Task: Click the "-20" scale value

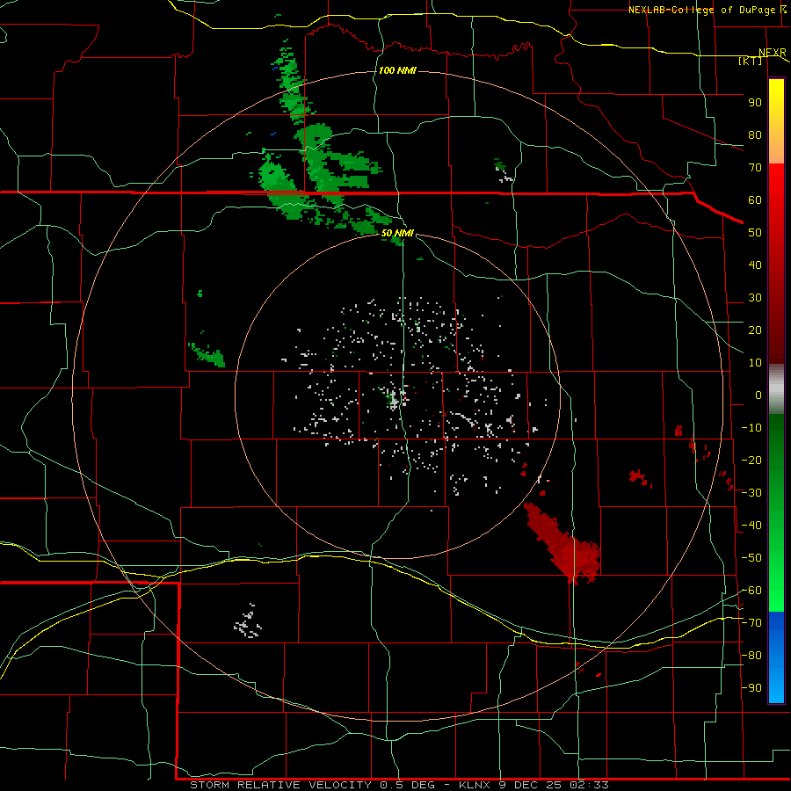Action: (x=751, y=460)
